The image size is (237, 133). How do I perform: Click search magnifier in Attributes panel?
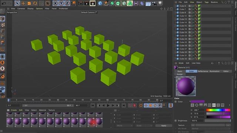coord(222,63)
